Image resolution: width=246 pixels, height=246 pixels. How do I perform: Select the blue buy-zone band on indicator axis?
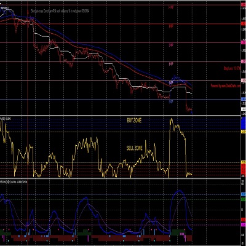[x=243, y=124]
